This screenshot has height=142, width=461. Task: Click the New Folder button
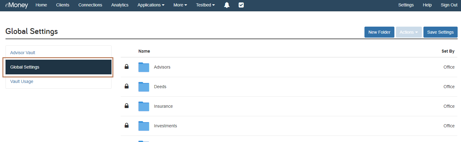click(379, 32)
